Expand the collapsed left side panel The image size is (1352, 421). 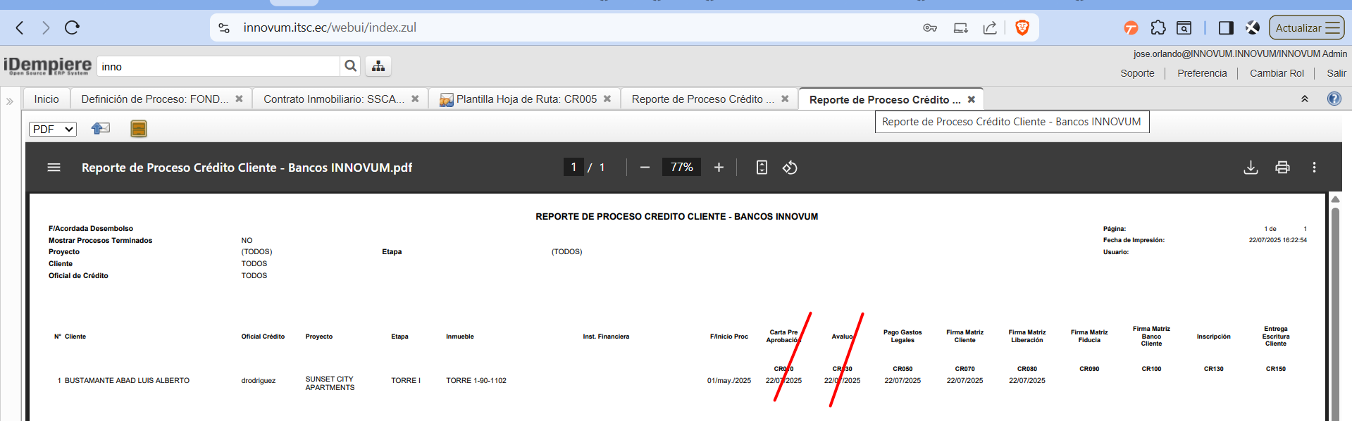(10, 101)
